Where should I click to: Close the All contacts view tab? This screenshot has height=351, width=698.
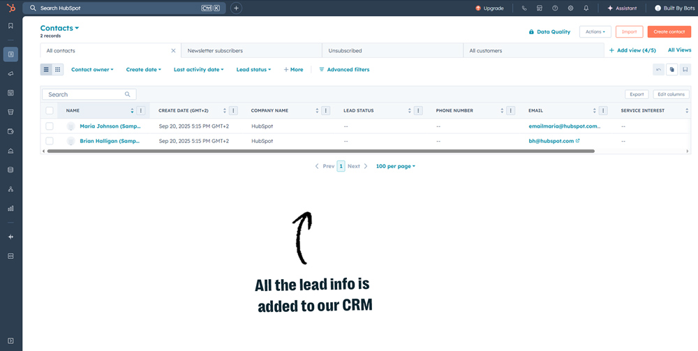pos(173,51)
